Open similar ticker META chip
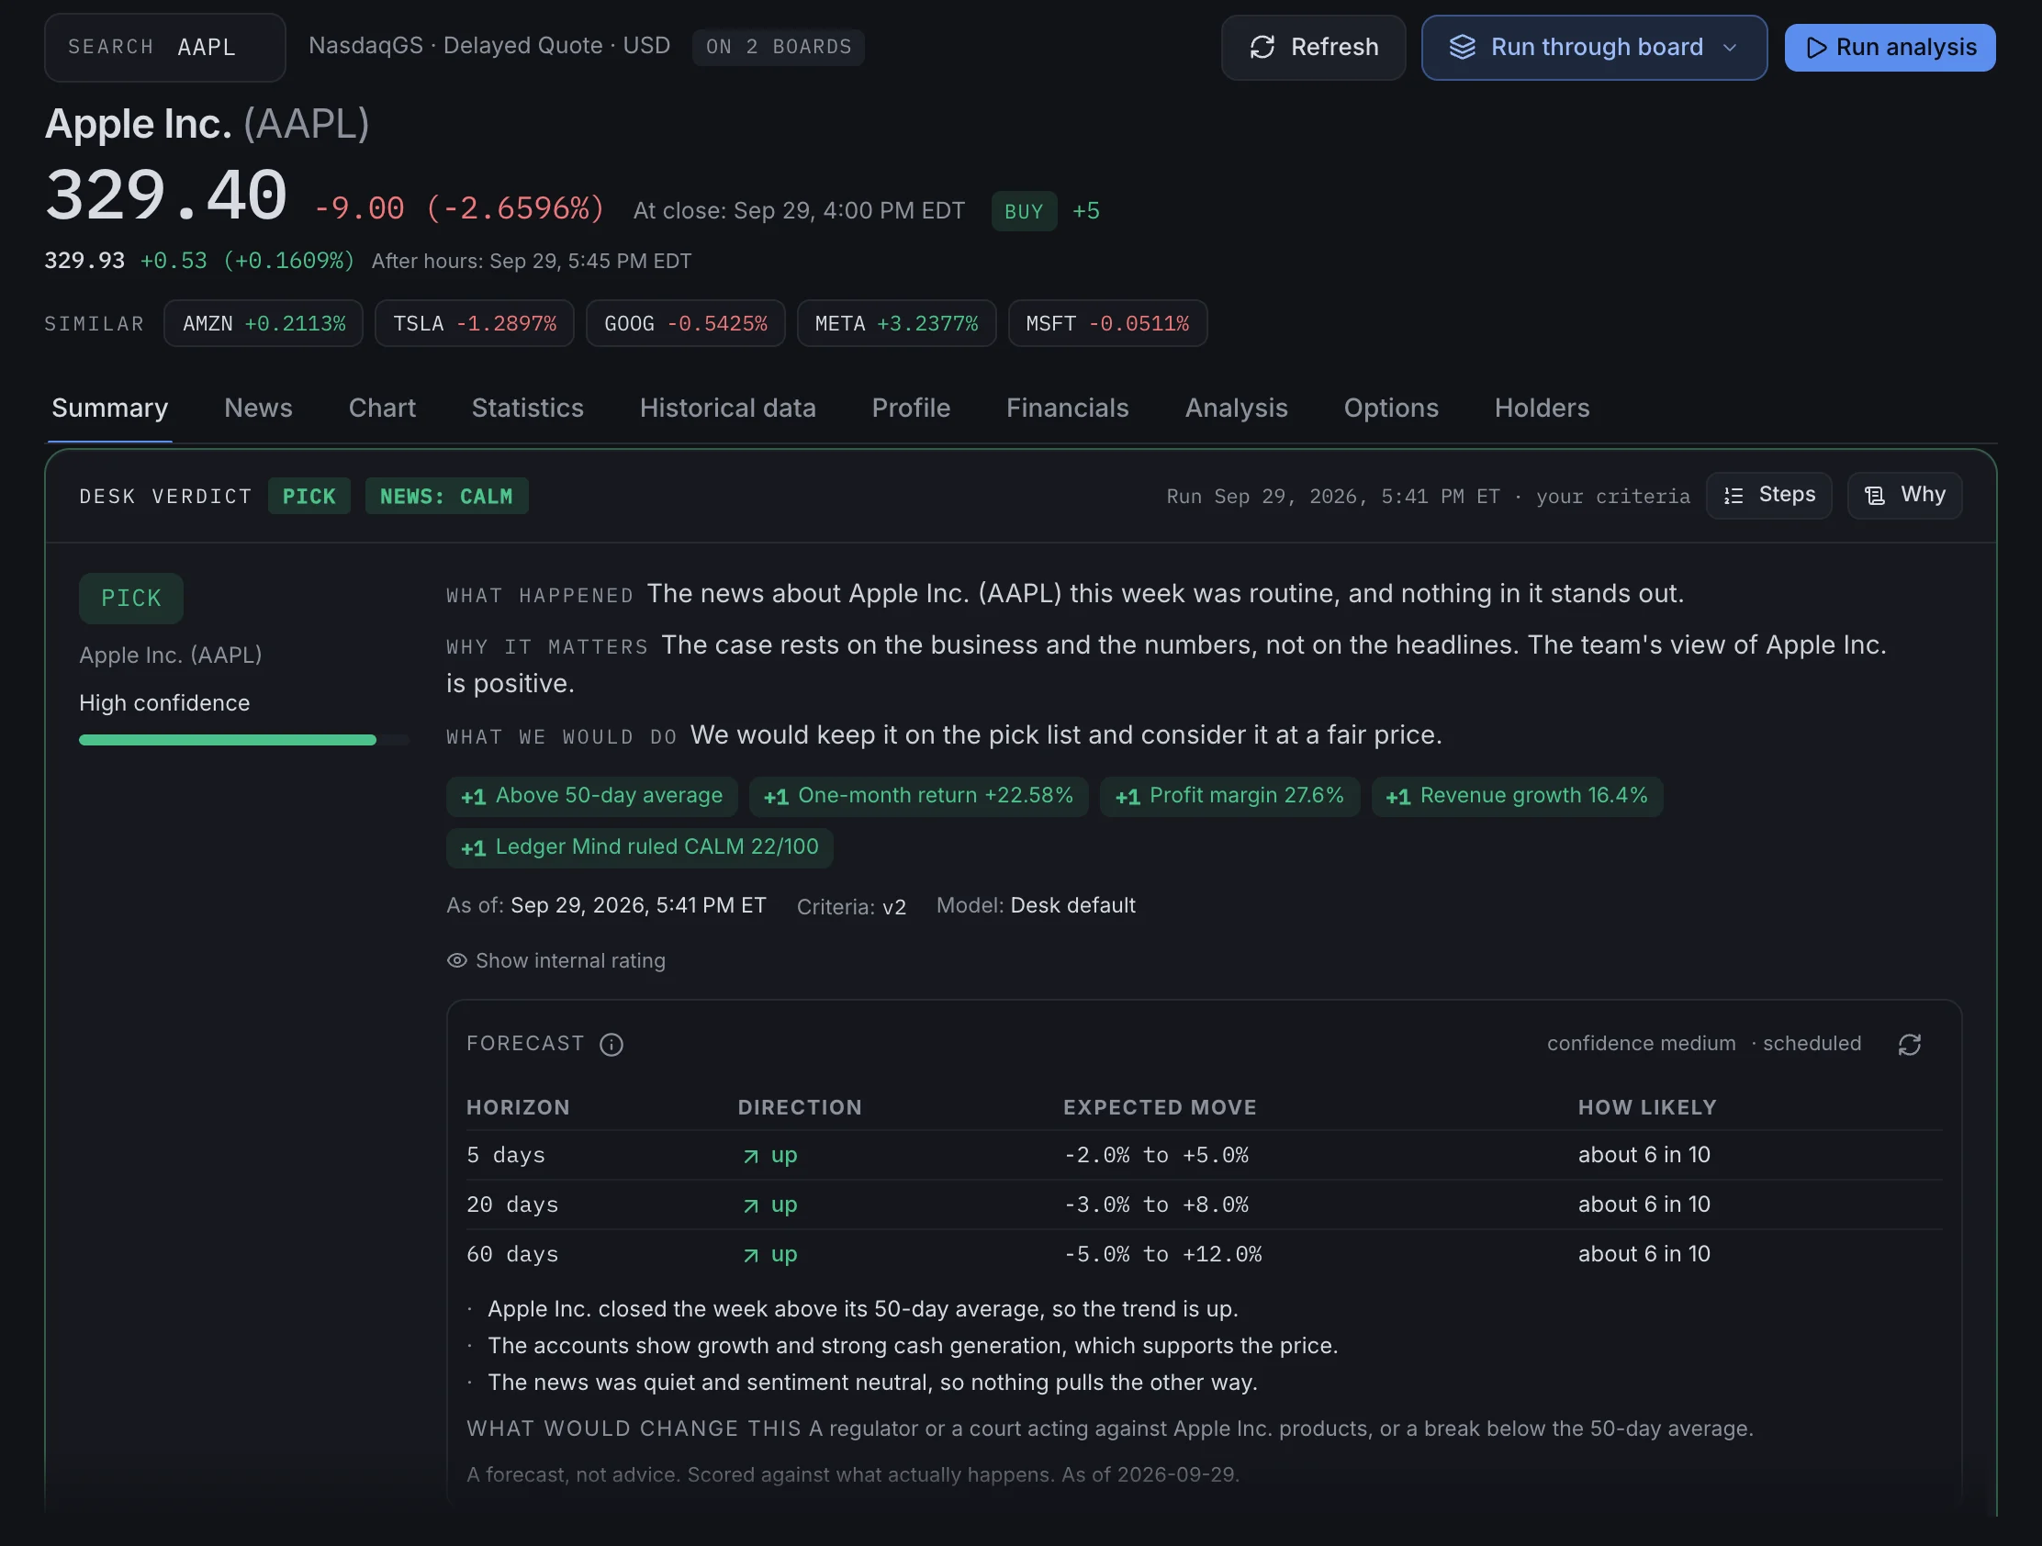2042x1546 pixels. click(896, 323)
